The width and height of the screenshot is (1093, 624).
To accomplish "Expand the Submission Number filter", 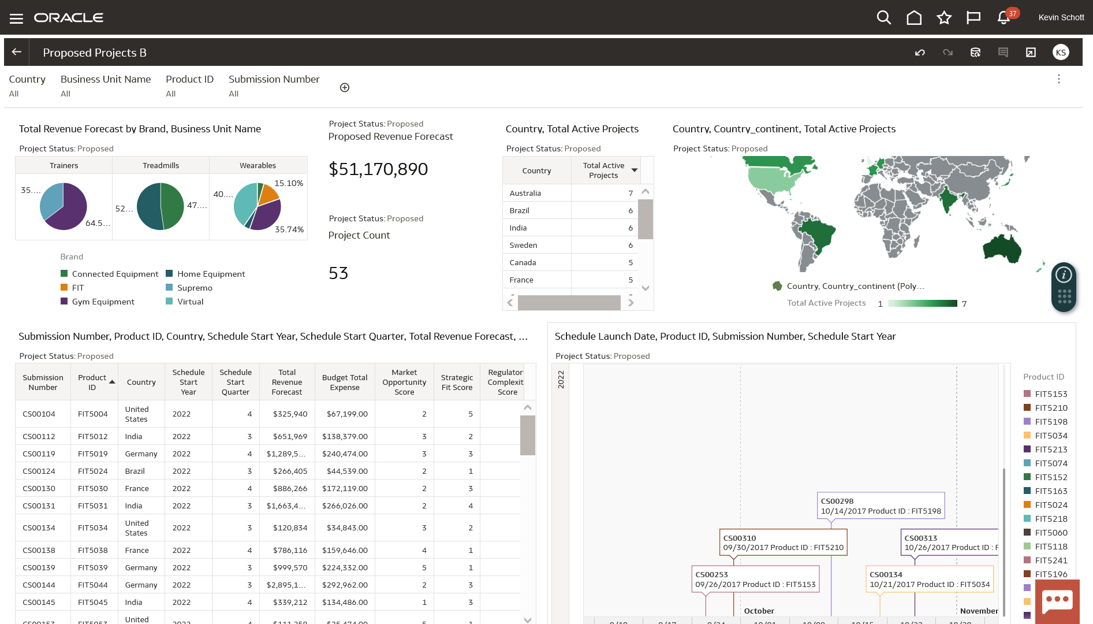I will point(274,86).
